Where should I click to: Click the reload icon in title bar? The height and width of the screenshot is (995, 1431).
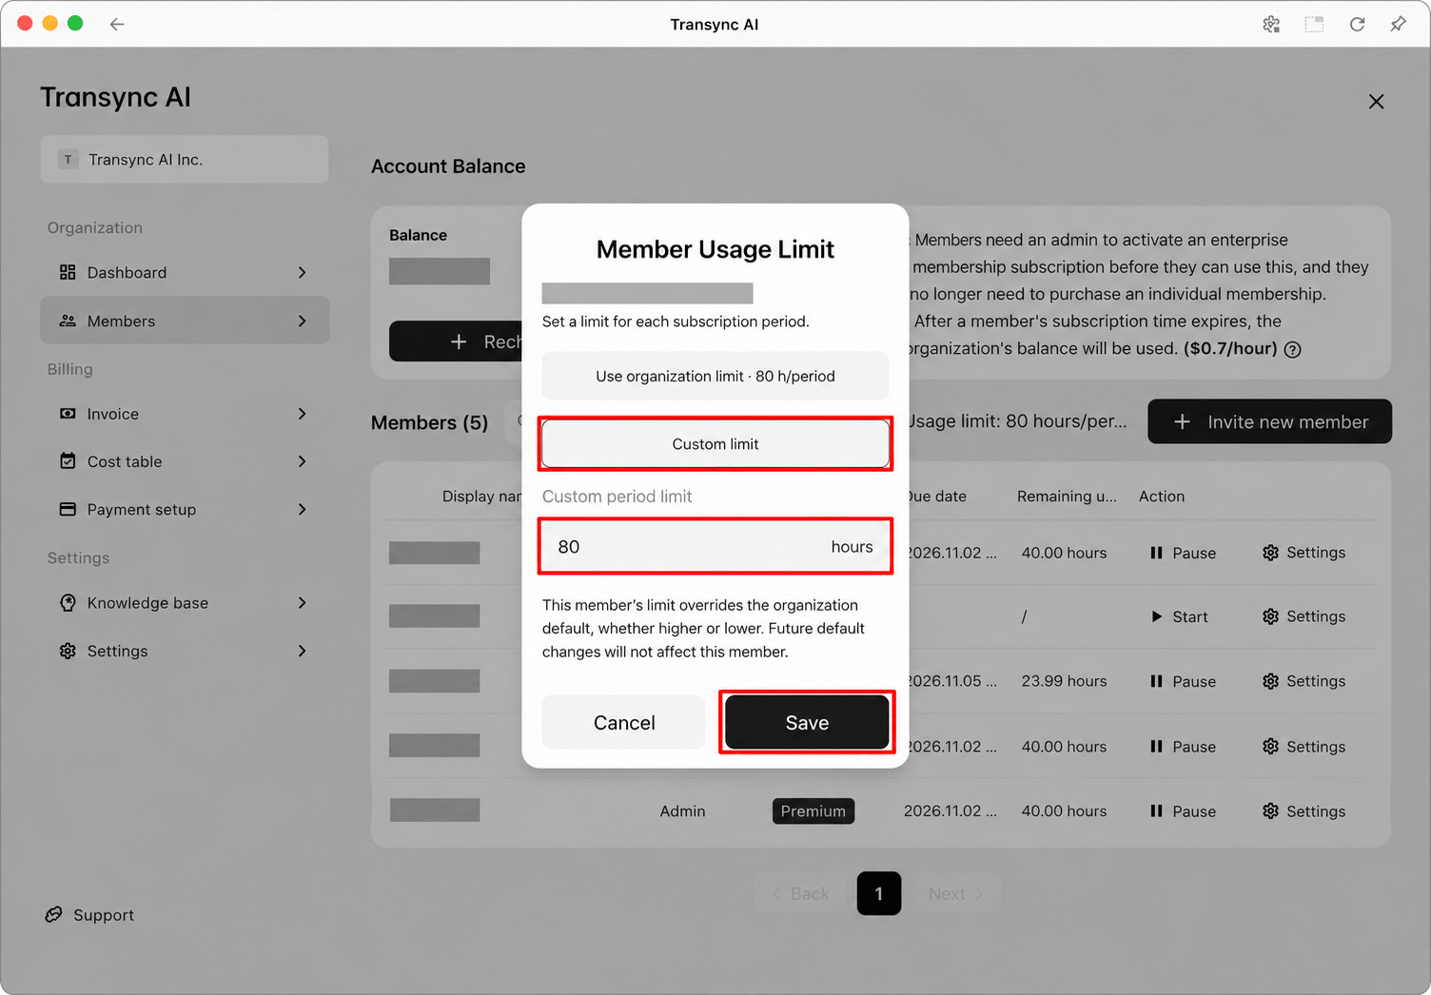coord(1357,24)
